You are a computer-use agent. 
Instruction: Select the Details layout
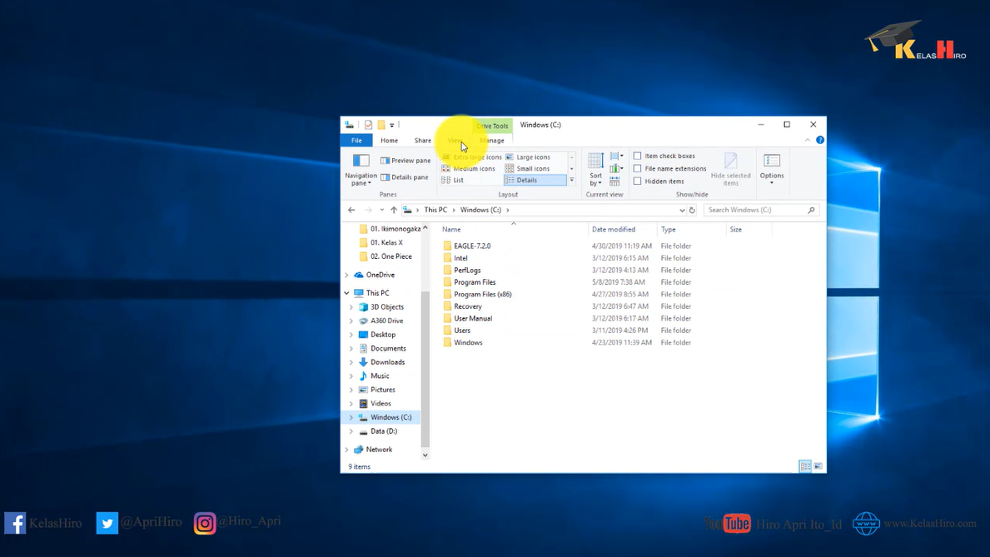(x=535, y=180)
